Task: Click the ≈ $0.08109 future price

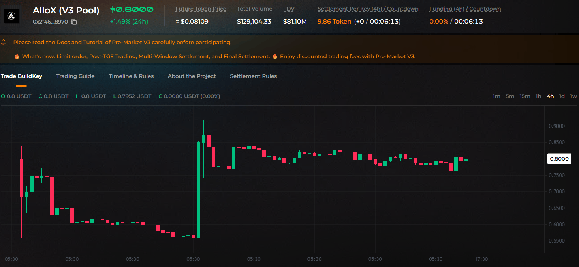Action: click(x=192, y=22)
